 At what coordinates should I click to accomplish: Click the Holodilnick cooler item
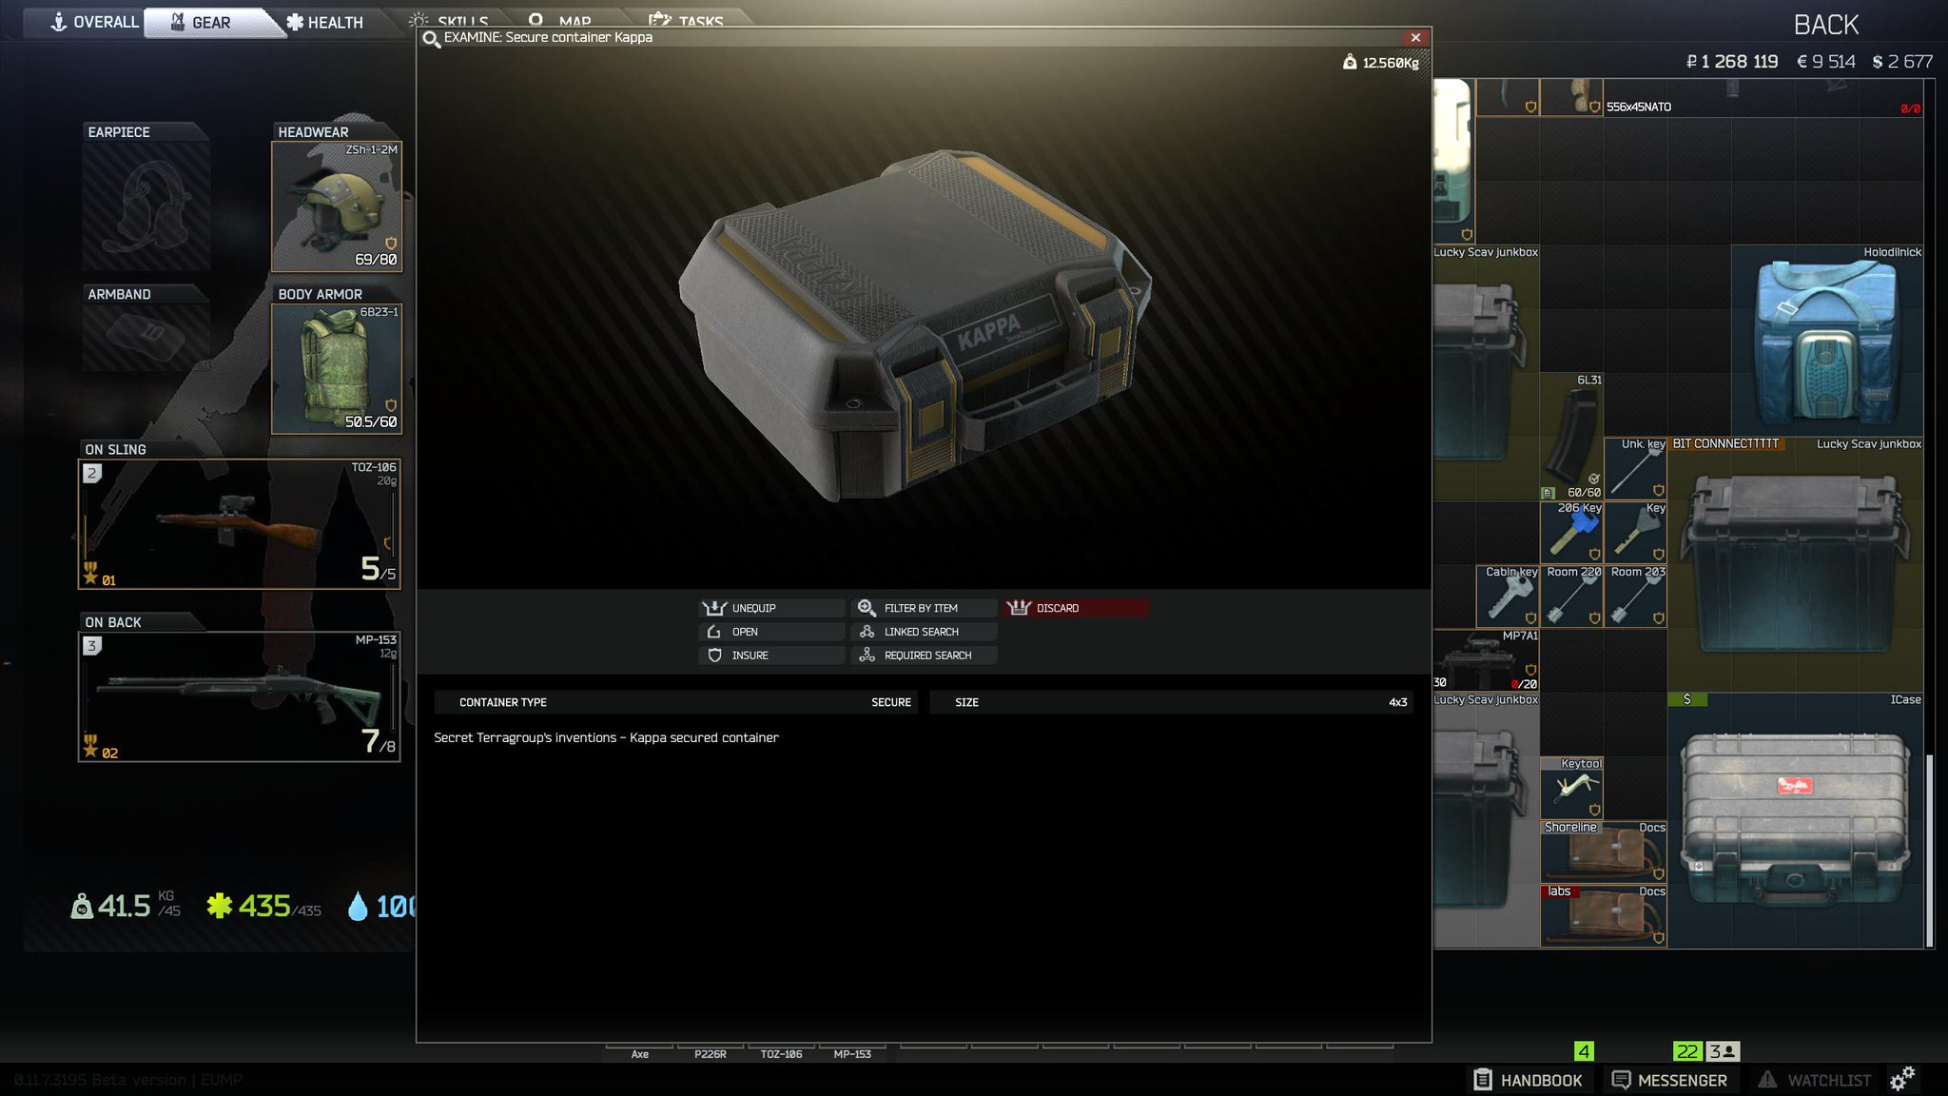tap(1827, 341)
